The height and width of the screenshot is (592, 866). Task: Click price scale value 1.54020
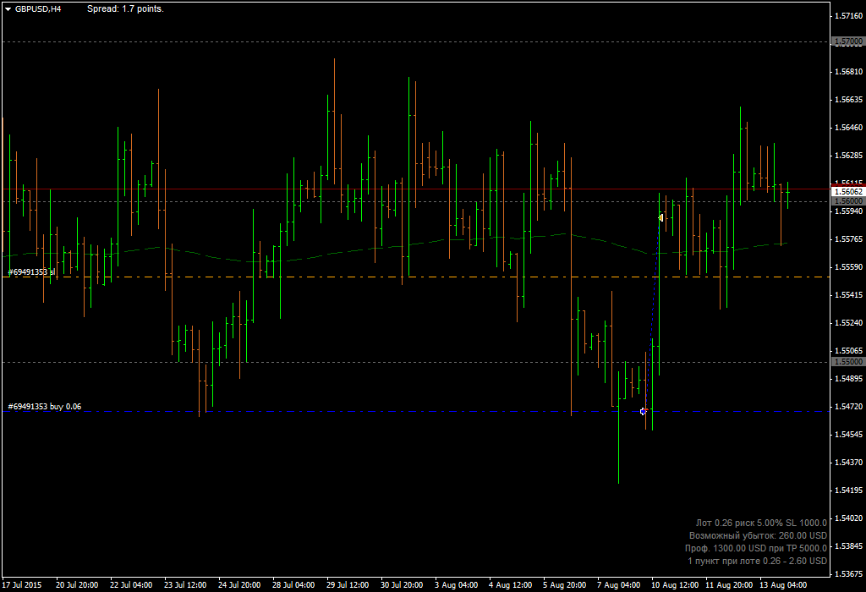pos(848,518)
